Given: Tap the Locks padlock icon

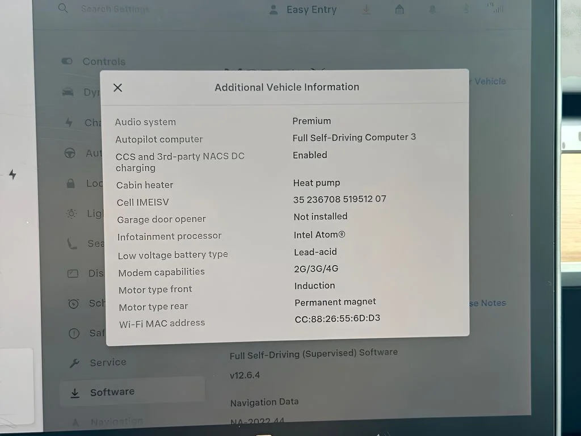Looking at the screenshot, I should coord(70,183).
